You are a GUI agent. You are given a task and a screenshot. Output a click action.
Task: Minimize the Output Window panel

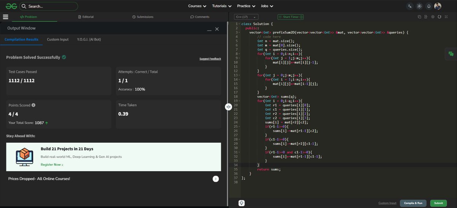(209, 30)
